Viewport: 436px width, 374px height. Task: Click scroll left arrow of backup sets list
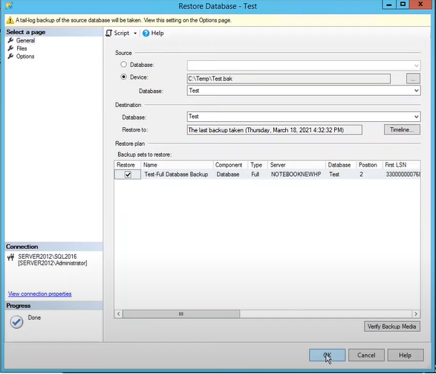coord(118,314)
